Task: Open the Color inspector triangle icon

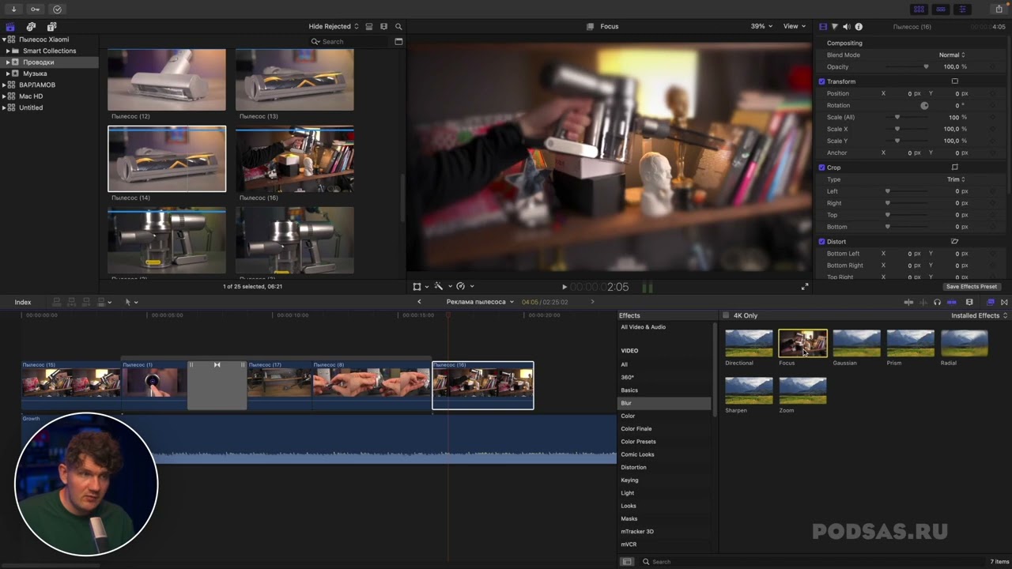Action: [835, 27]
